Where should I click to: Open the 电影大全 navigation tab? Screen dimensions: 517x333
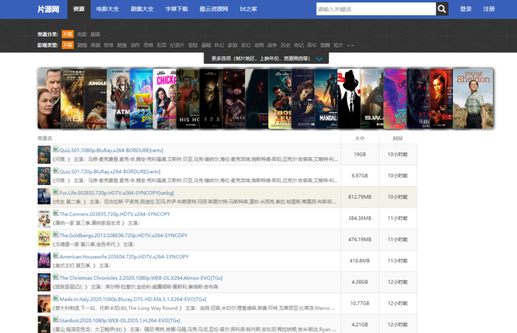tap(107, 9)
